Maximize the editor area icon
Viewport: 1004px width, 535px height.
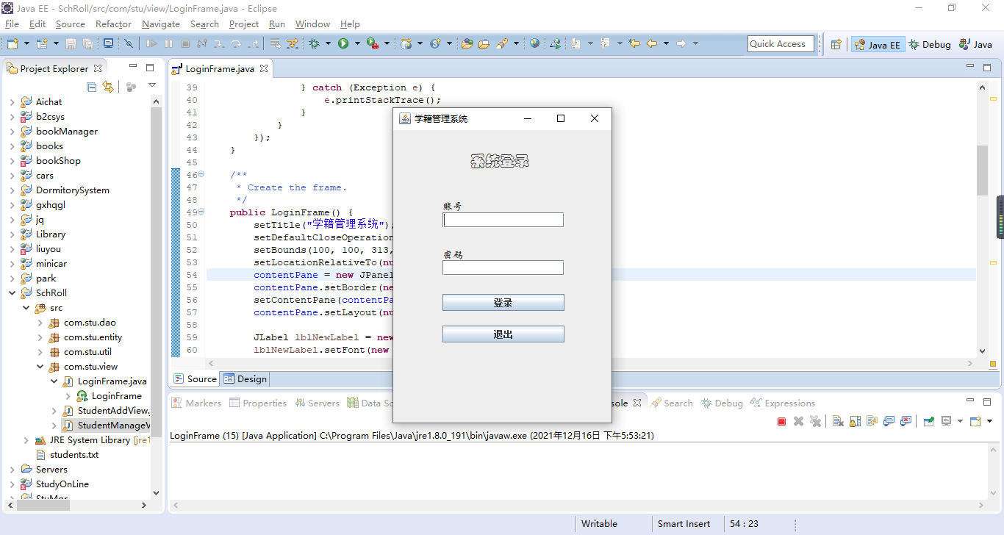[987, 68]
